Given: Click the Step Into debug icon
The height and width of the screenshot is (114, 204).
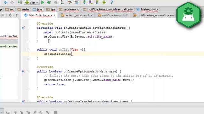Looking at the screenshot, I should coord(22,112).
